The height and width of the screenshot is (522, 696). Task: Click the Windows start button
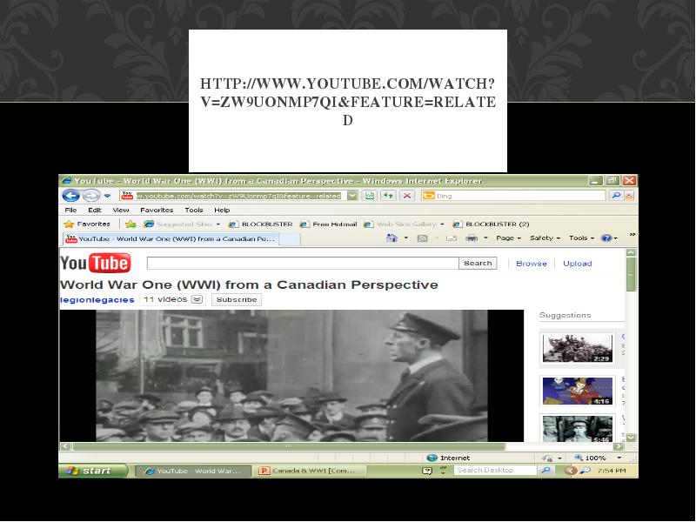click(x=93, y=471)
